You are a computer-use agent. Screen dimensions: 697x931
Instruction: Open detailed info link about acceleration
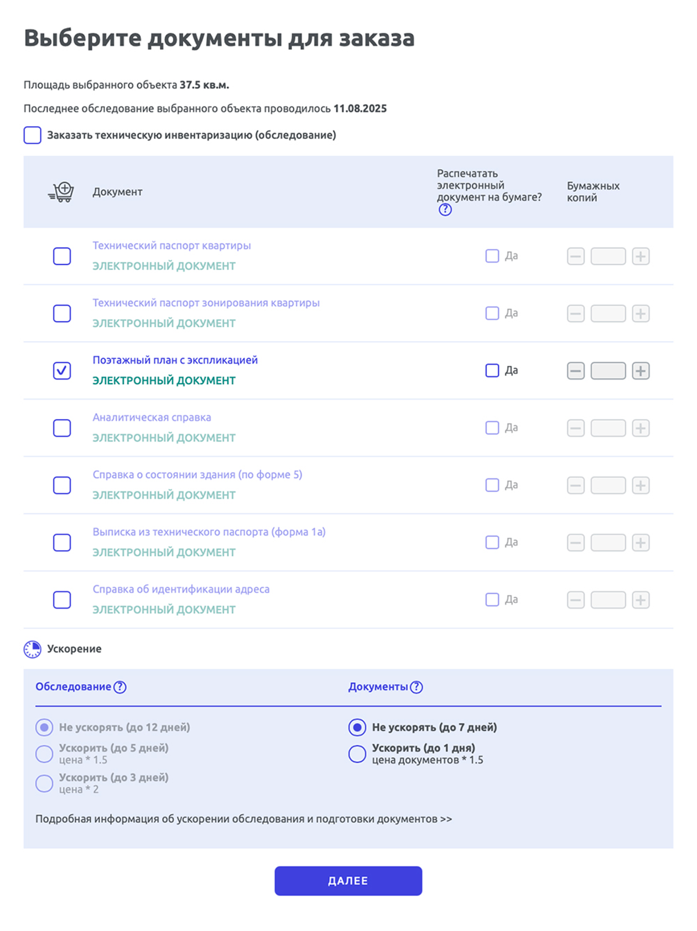click(243, 819)
